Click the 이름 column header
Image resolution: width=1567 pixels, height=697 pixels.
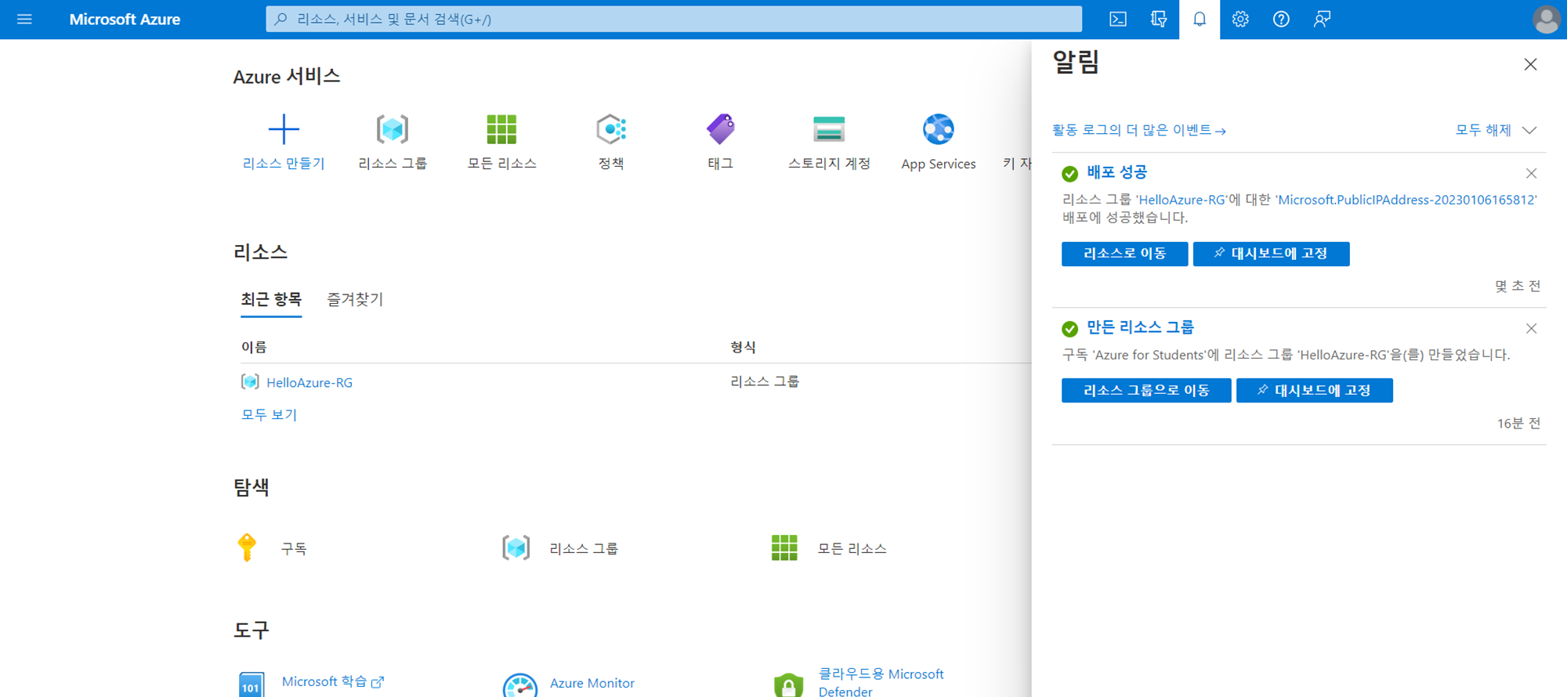(x=254, y=347)
